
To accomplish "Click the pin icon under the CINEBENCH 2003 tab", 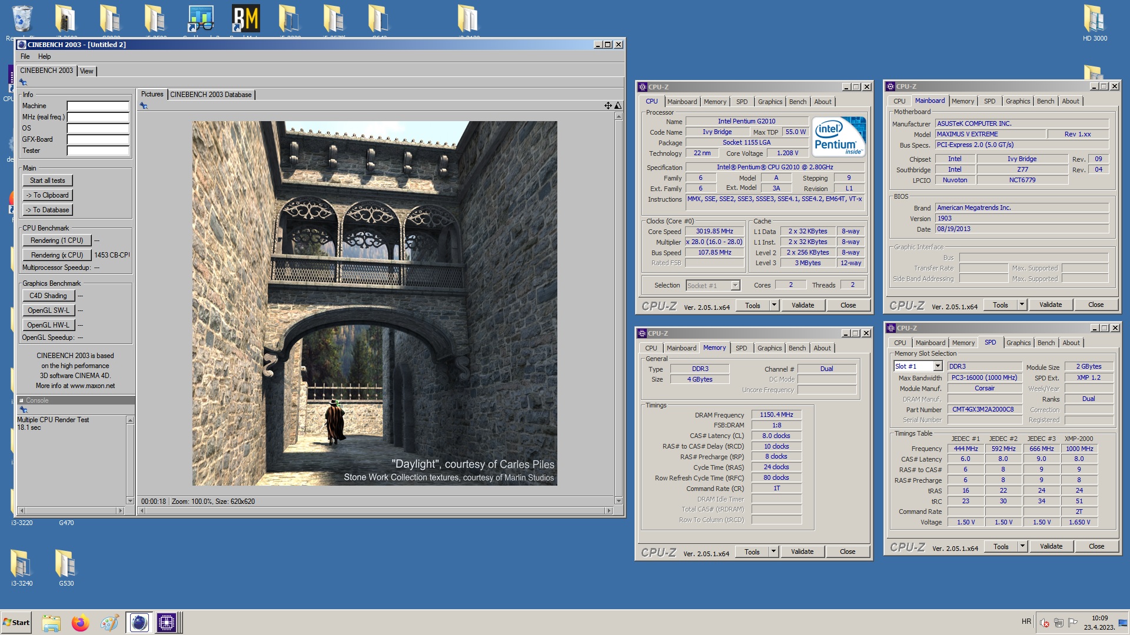I will [x=24, y=82].
